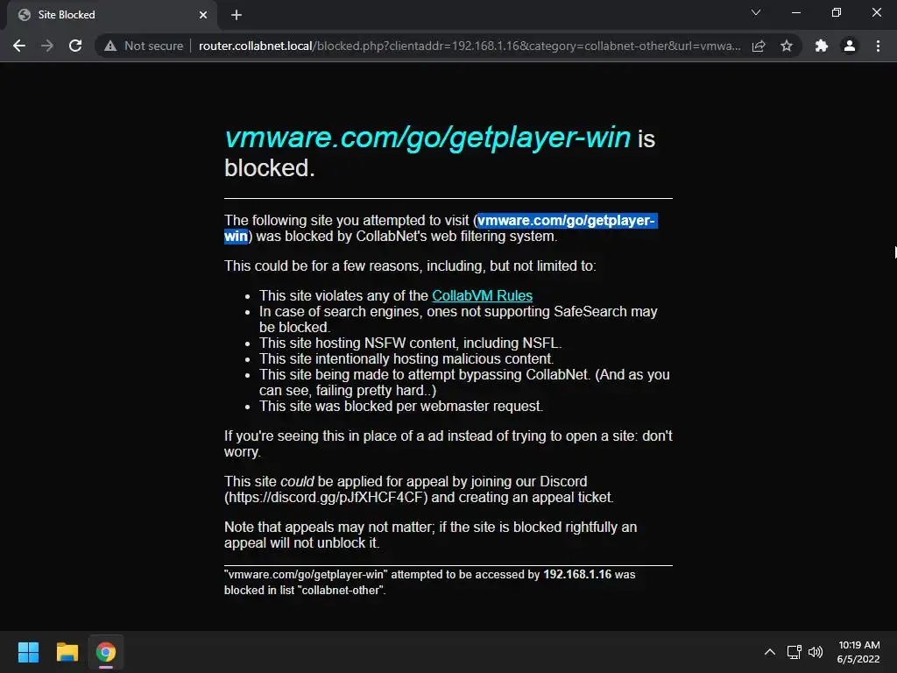Open the Not secure site info warning
The image size is (897, 673).
coord(144,46)
